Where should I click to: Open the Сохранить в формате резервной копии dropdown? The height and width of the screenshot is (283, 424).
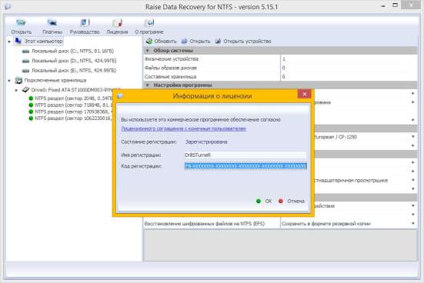[x=413, y=224]
